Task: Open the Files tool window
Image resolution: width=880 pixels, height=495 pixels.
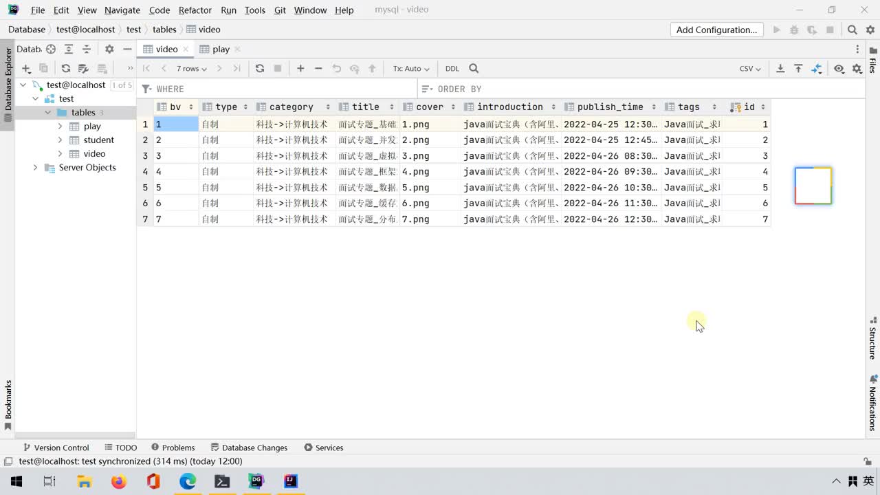Action: (873, 59)
